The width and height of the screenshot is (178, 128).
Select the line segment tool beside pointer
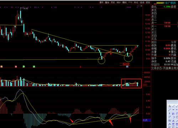tap(173, 106)
